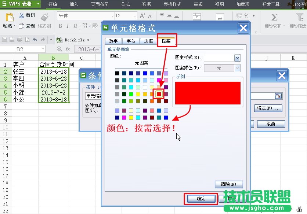
Task: Apply bold formatting with the B icon
Action: (x=61, y=26)
